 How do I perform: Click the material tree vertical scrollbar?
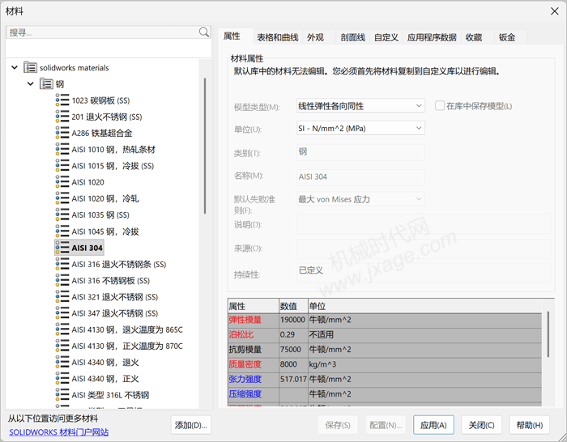(x=205, y=146)
